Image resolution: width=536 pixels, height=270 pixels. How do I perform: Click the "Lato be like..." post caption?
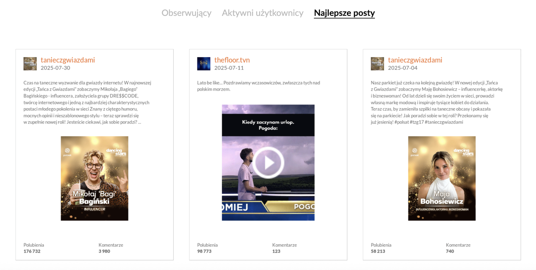click(258, 86)
